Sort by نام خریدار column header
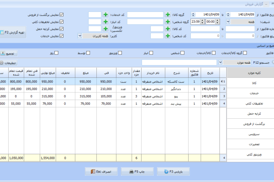The image size is (274, 182). click(153, 73)
